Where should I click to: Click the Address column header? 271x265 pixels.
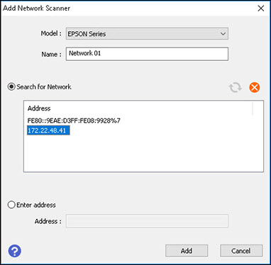(x=39, y=108)
